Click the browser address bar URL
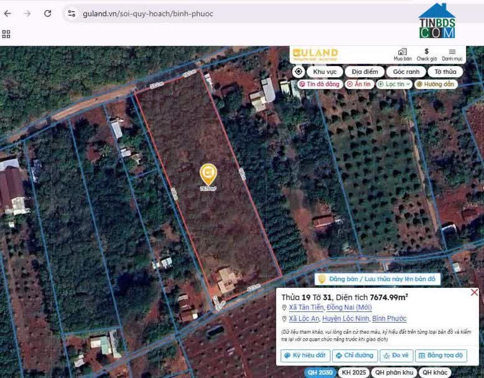 click(148, 13)
